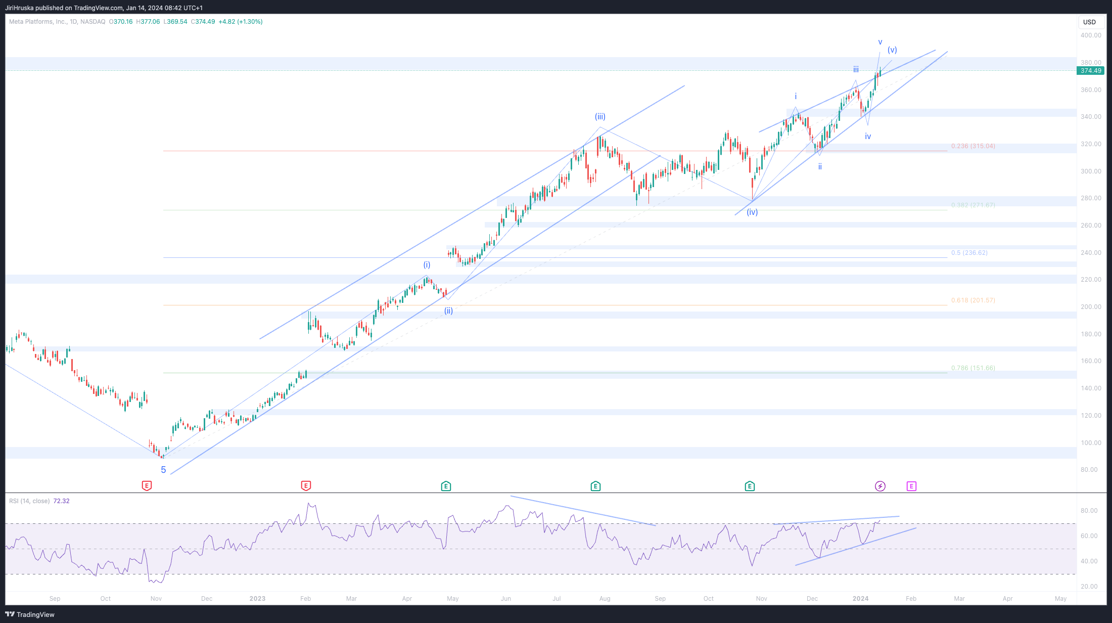Click the red earnings marker at February 2023
The height and width of the screenshot is (623, 1112).
pos(306,486)
